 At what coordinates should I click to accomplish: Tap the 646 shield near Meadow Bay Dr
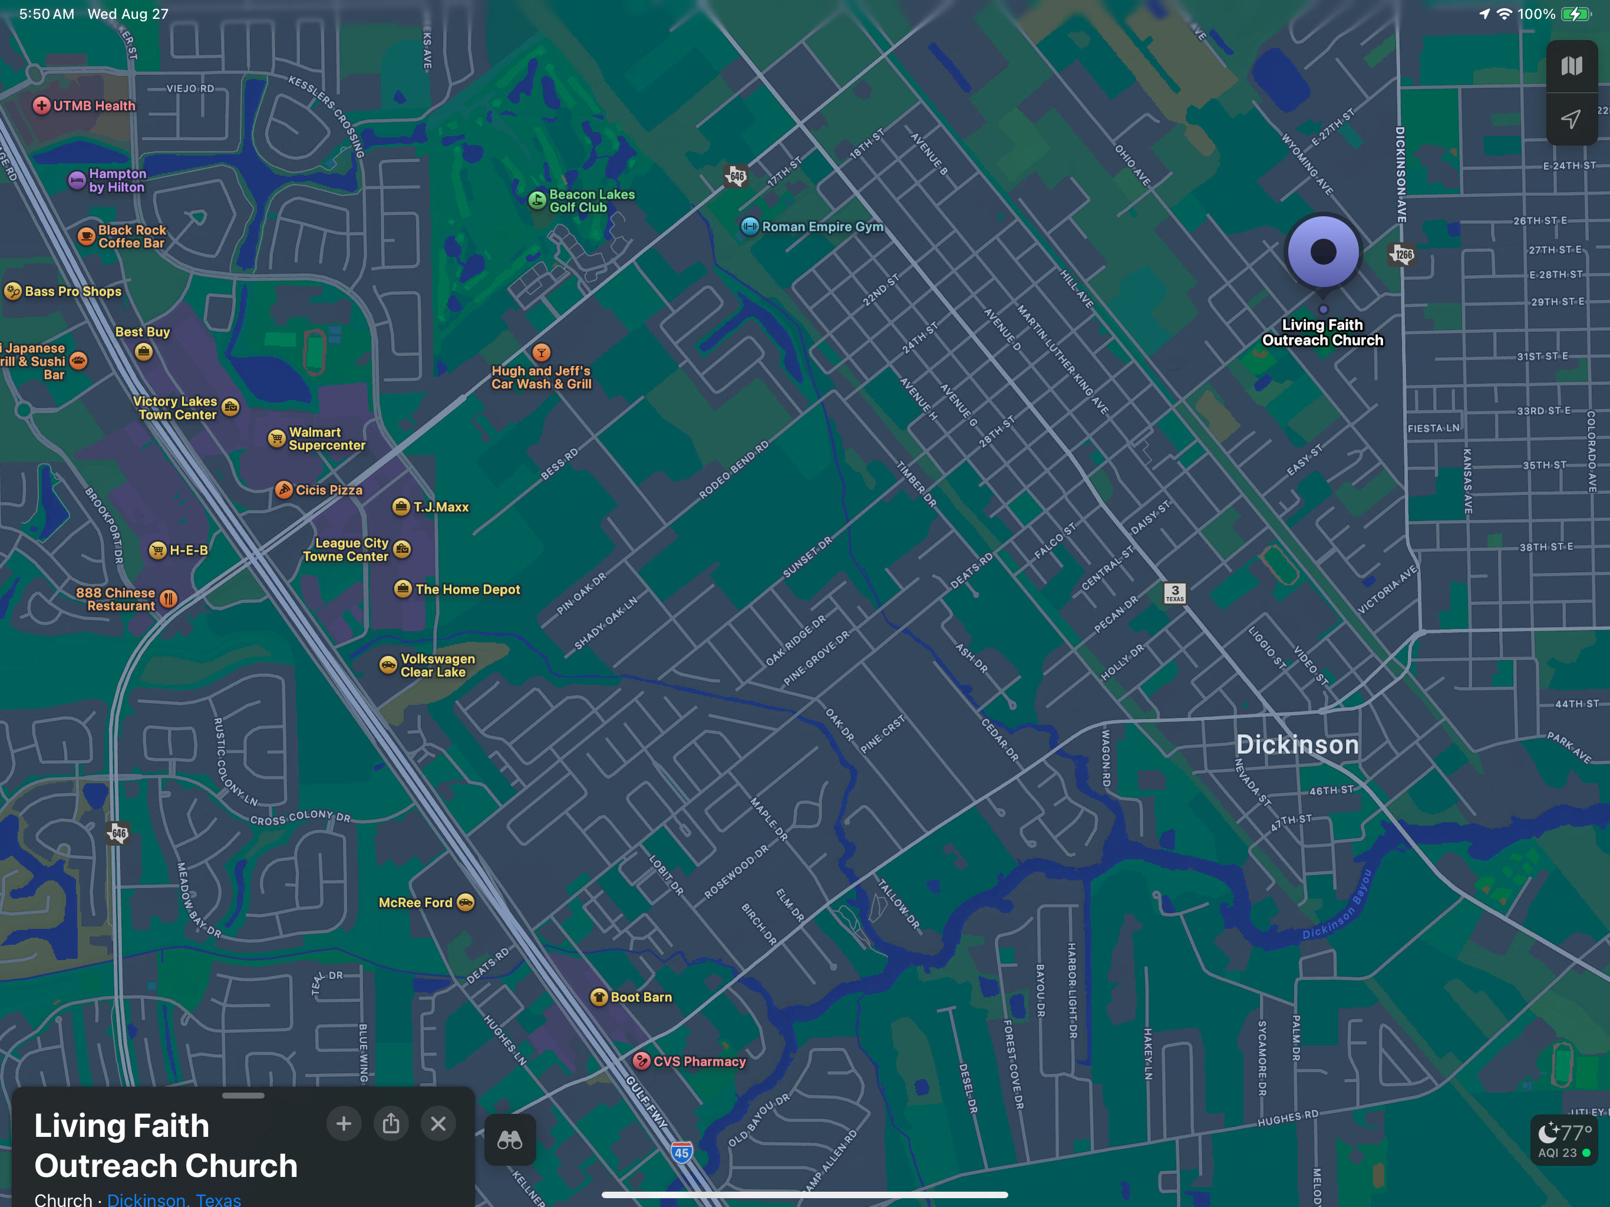click(118, 833)
